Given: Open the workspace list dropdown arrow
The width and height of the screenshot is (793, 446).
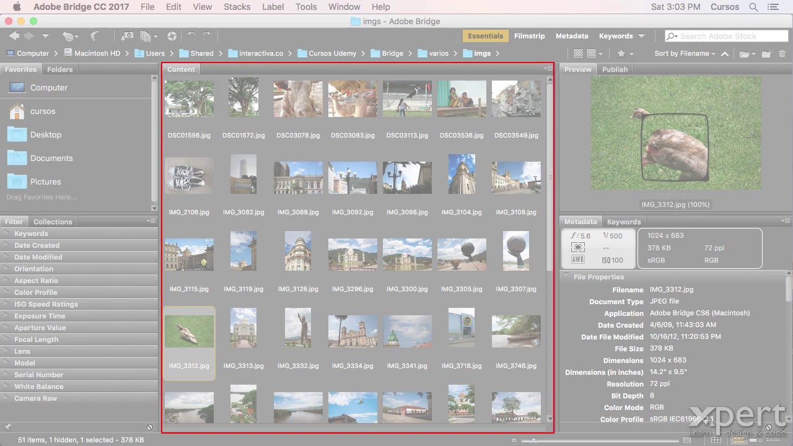Looking at the screenshot, I should point(641,36).
